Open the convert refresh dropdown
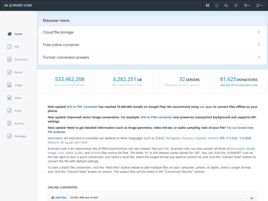The height and width of the screenshot is (201, 268). 259,5
